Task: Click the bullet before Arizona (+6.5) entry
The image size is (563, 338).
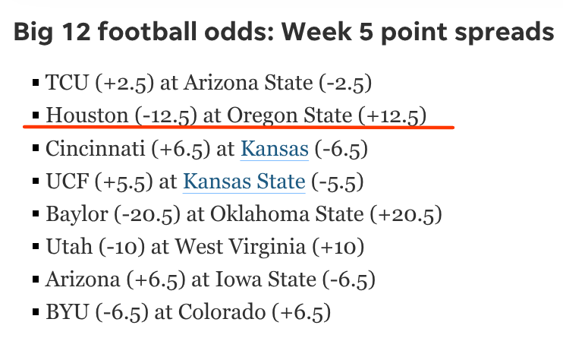Action: coord(35,279)
